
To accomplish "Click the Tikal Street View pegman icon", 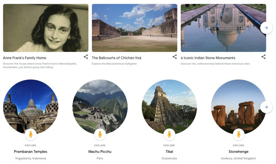I will point(169,134).
